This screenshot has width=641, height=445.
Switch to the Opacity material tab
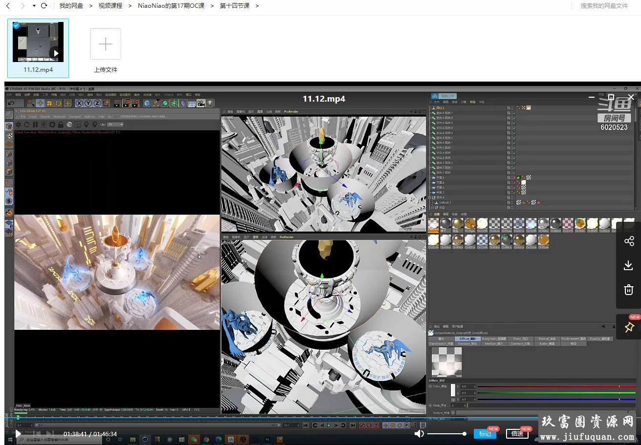(600, 339)
